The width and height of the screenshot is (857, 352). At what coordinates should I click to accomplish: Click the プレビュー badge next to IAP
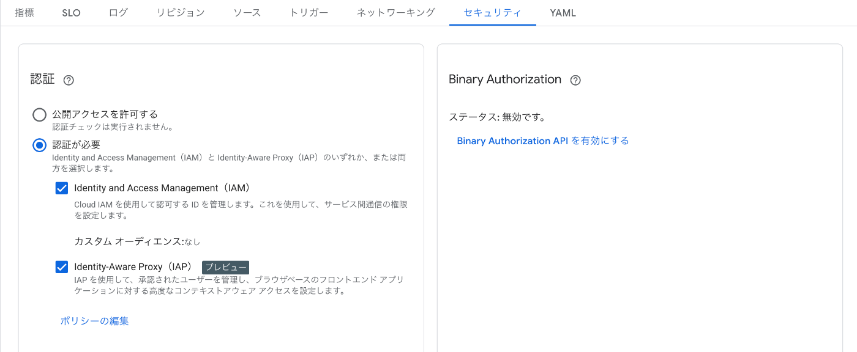225,267
